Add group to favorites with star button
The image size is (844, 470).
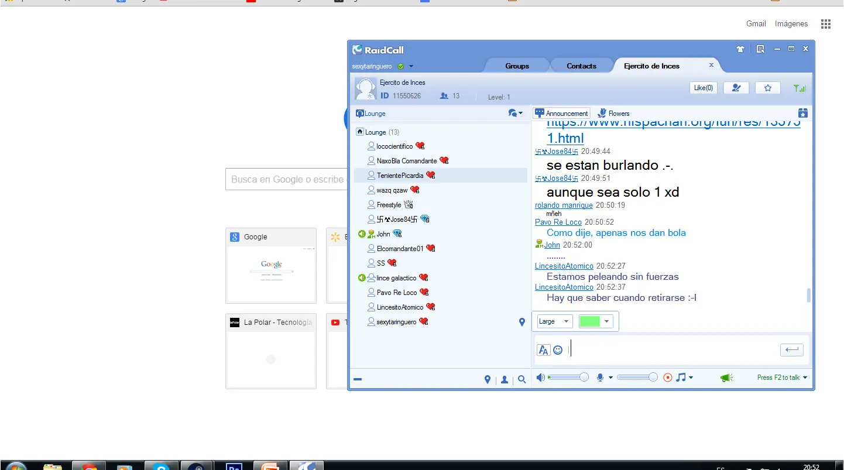768,88
